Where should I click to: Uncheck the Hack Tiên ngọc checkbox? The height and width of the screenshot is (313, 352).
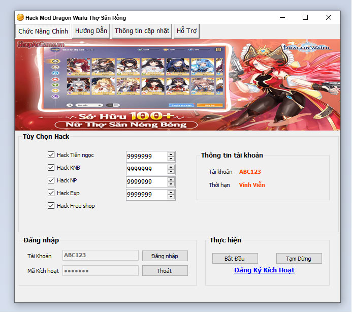tap(51, 155)
